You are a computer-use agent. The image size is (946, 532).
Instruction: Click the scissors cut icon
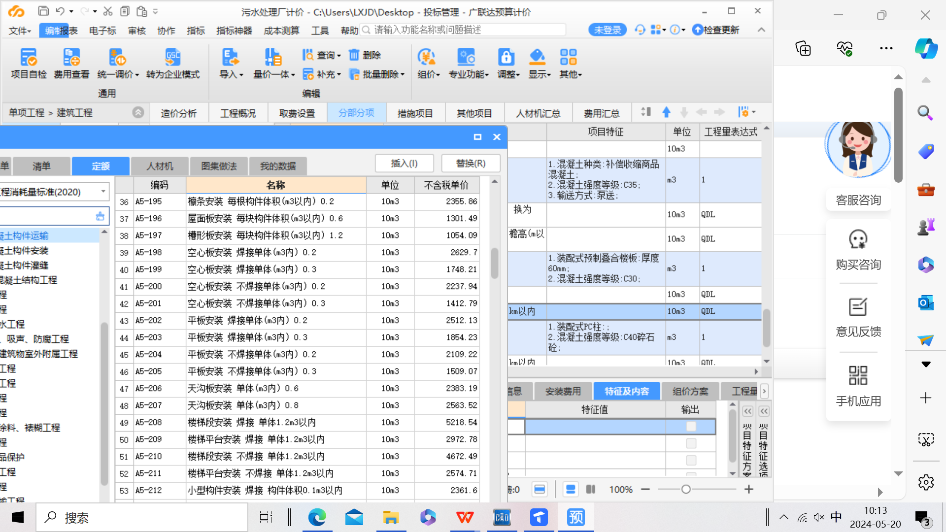click(108, 11)
